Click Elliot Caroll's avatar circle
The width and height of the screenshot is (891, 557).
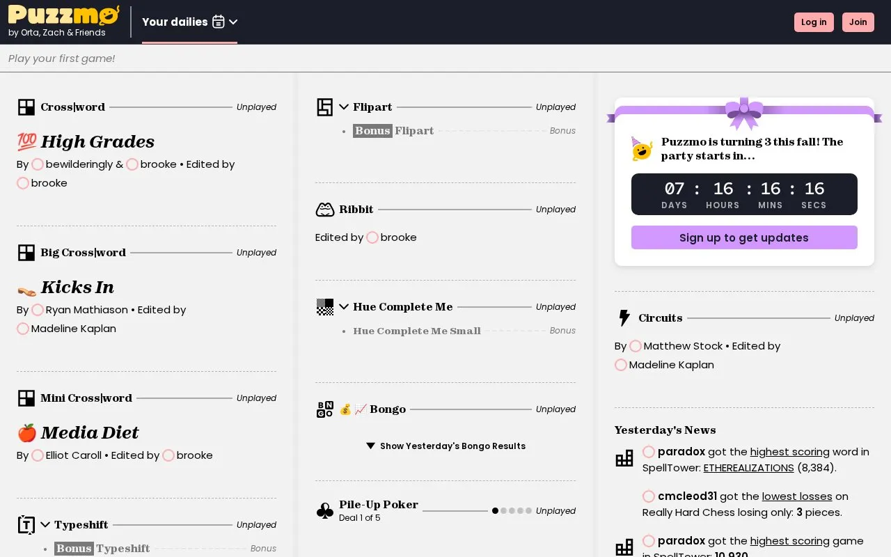click(38, 455)
